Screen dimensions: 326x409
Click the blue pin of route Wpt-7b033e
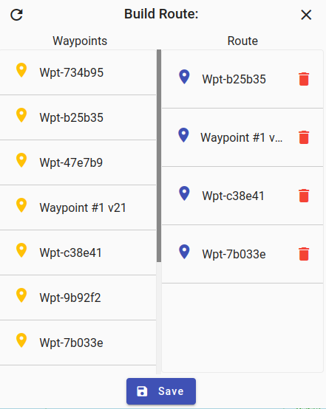pos(184,252)
